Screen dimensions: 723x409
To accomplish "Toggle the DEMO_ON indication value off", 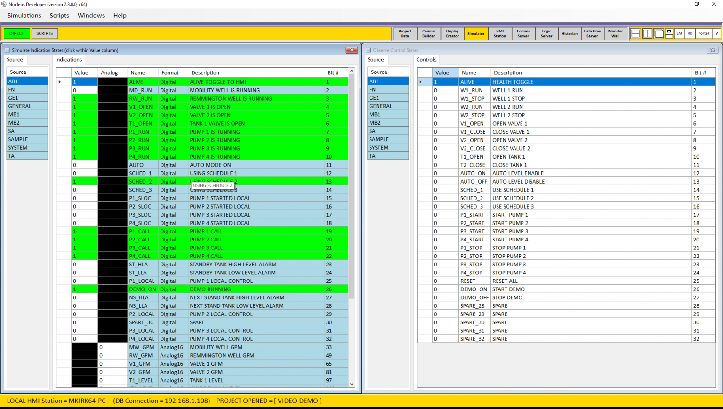I will tap(84, 289).
